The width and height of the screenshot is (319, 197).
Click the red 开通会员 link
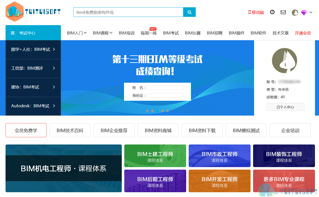[x=303, y=33]
